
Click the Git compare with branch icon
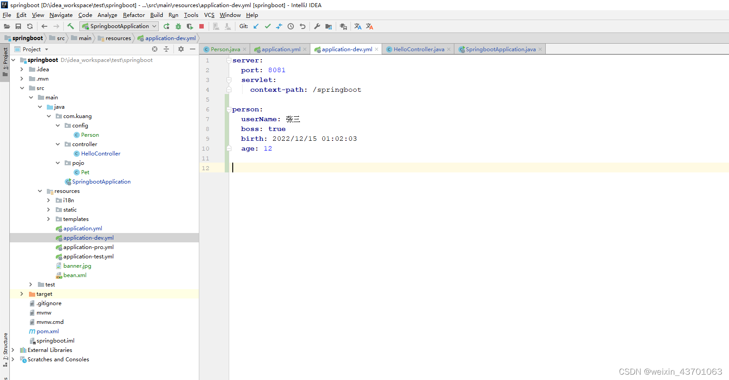(x=279, y=26)
